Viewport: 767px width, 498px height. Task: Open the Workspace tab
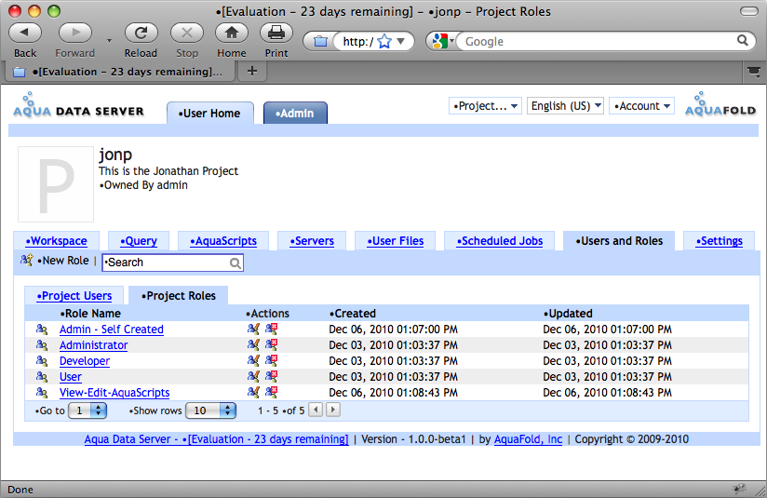[x=56, y=241]
